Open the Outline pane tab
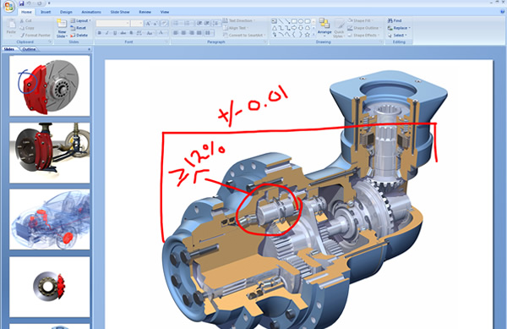The height and width of the screenshot is (329, 507). [29, 49]
